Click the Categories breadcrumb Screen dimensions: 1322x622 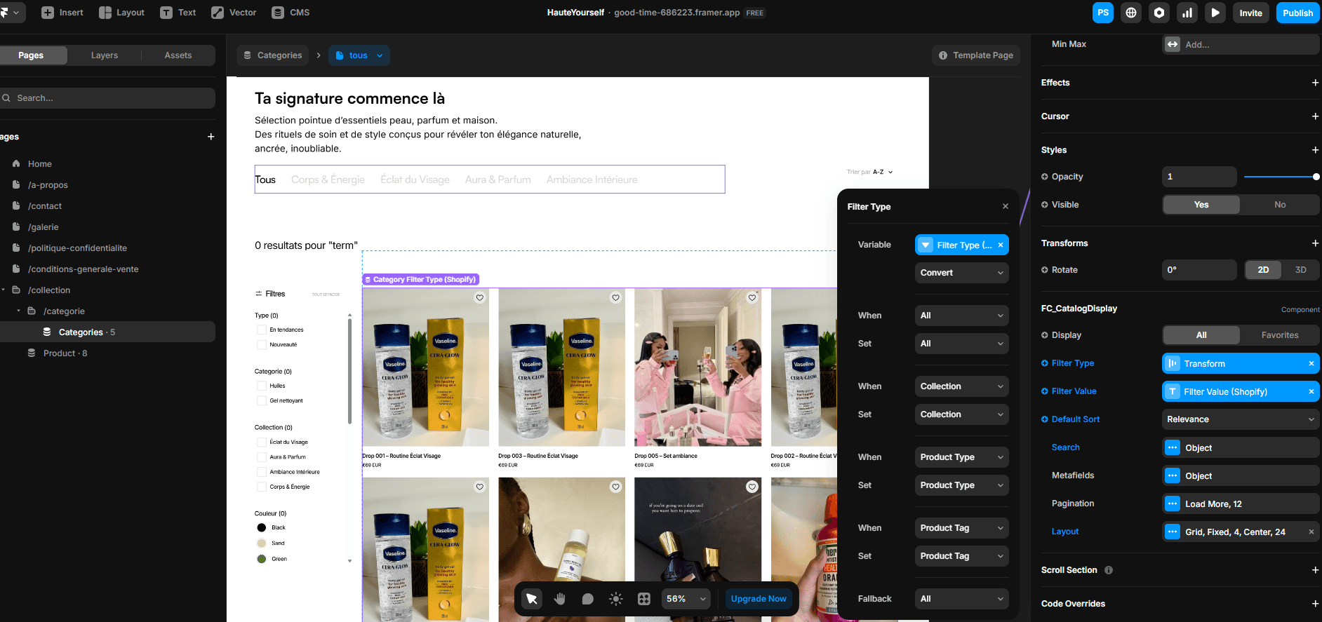click(273, 55)
